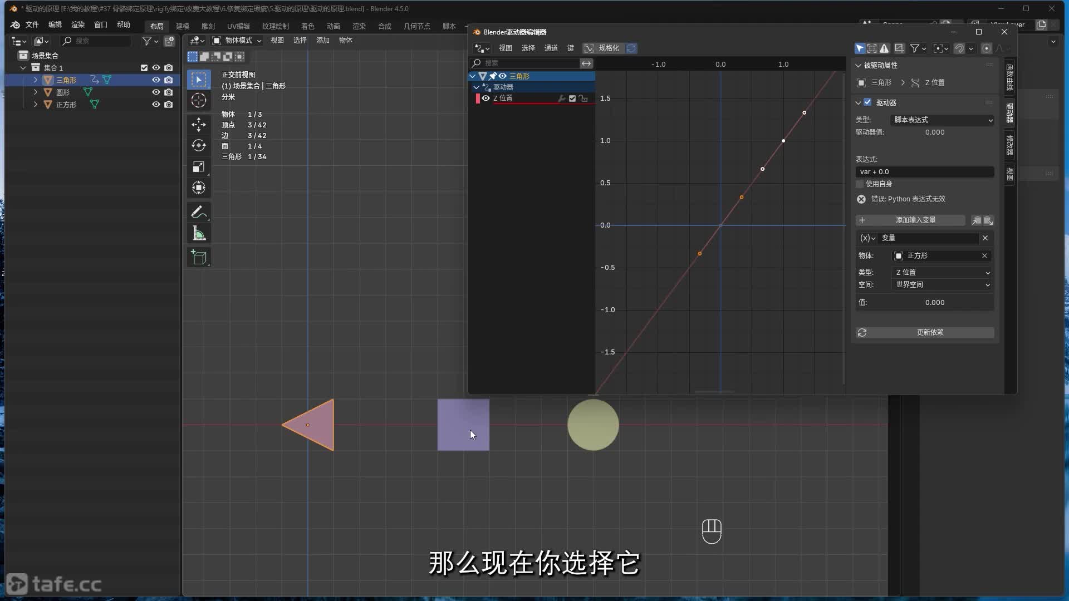Click the new collection icon in outliner
The width and height of the screenshot is (1069, 601).
coord(169,41)
